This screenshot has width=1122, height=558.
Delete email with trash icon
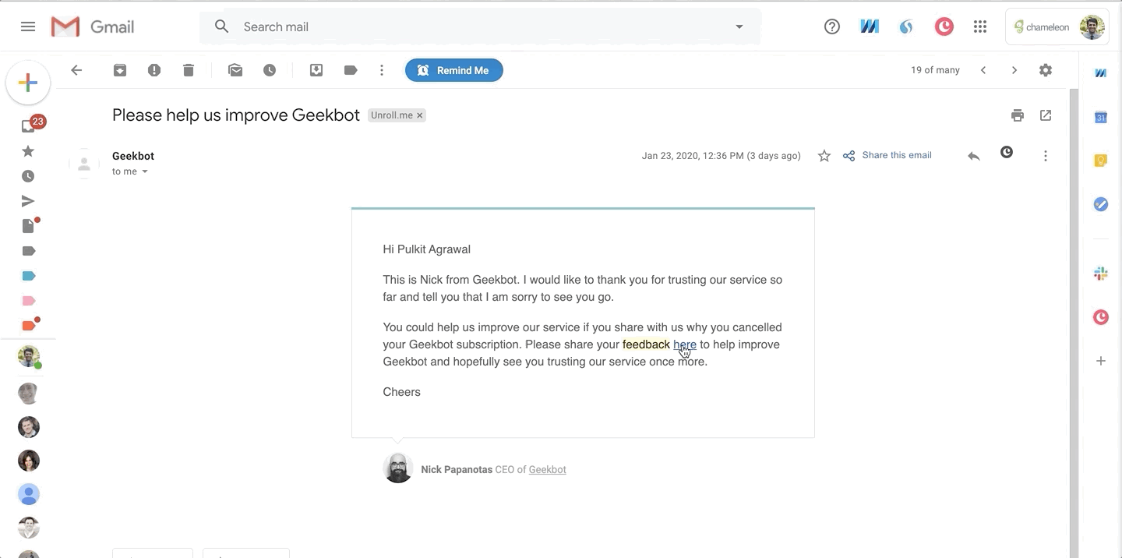point(189,70)
